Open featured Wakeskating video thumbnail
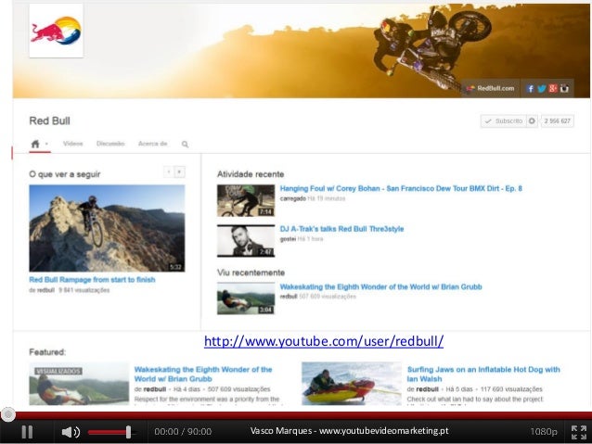Screen dimensions: 592x444 point(79,384)
